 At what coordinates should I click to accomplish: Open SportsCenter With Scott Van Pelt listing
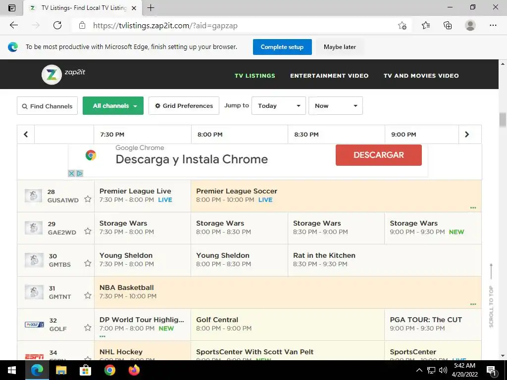[x=288, y=351]
